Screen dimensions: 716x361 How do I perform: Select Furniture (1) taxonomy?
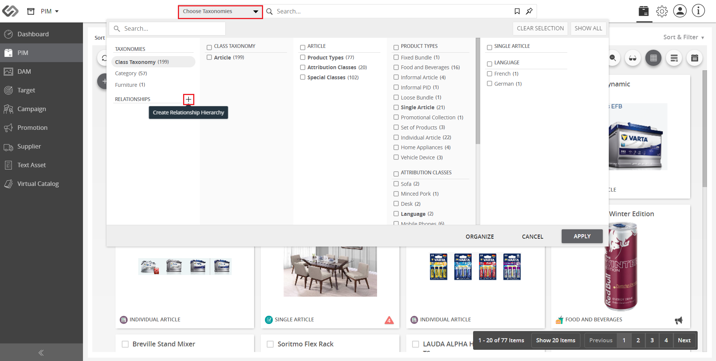coord(130,85)
